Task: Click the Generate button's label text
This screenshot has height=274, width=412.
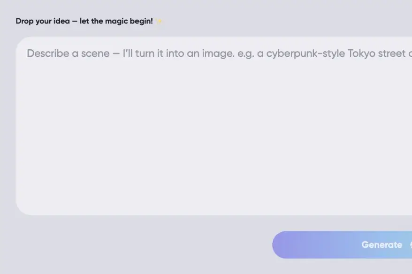Action: [381, 244]
